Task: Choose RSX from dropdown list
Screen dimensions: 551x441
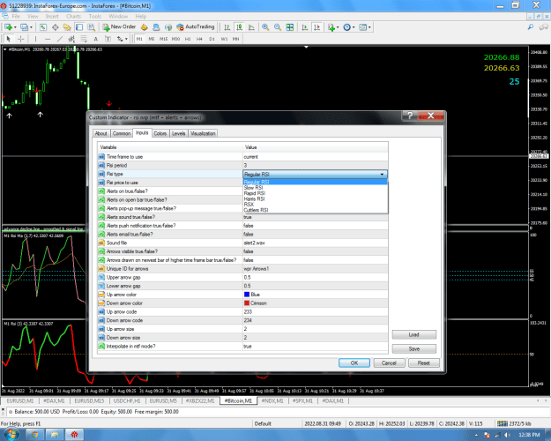Action: coord(316,205)
